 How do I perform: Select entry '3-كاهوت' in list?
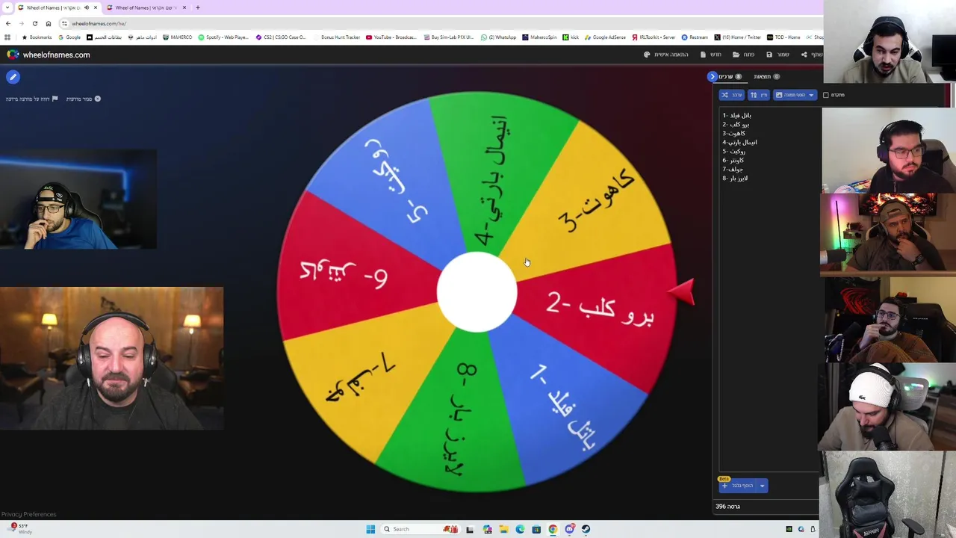733,133
